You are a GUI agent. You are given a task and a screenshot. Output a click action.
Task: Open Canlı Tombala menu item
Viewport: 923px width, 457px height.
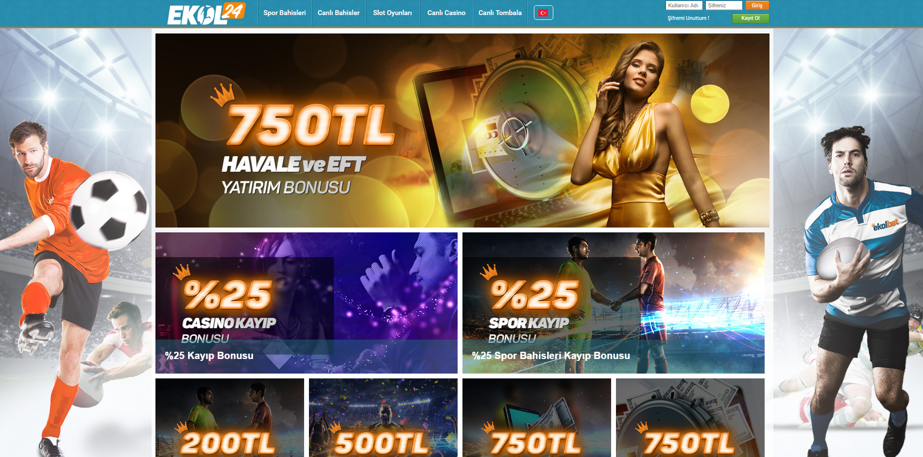(500, 13)
